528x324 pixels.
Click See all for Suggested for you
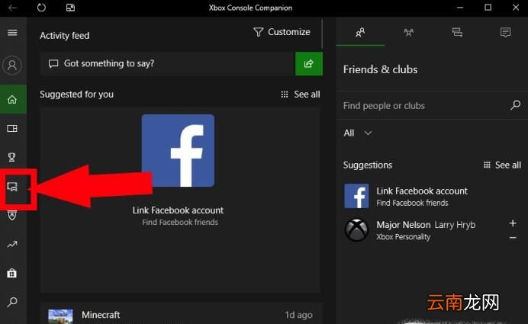tap(301, 95)
